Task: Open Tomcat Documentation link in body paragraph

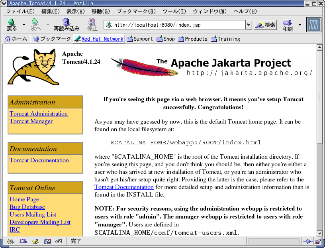Action: pos(124,187)
